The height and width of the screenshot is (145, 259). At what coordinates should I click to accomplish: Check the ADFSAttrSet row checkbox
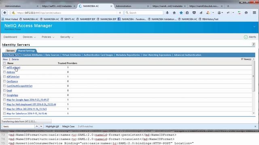4,77
